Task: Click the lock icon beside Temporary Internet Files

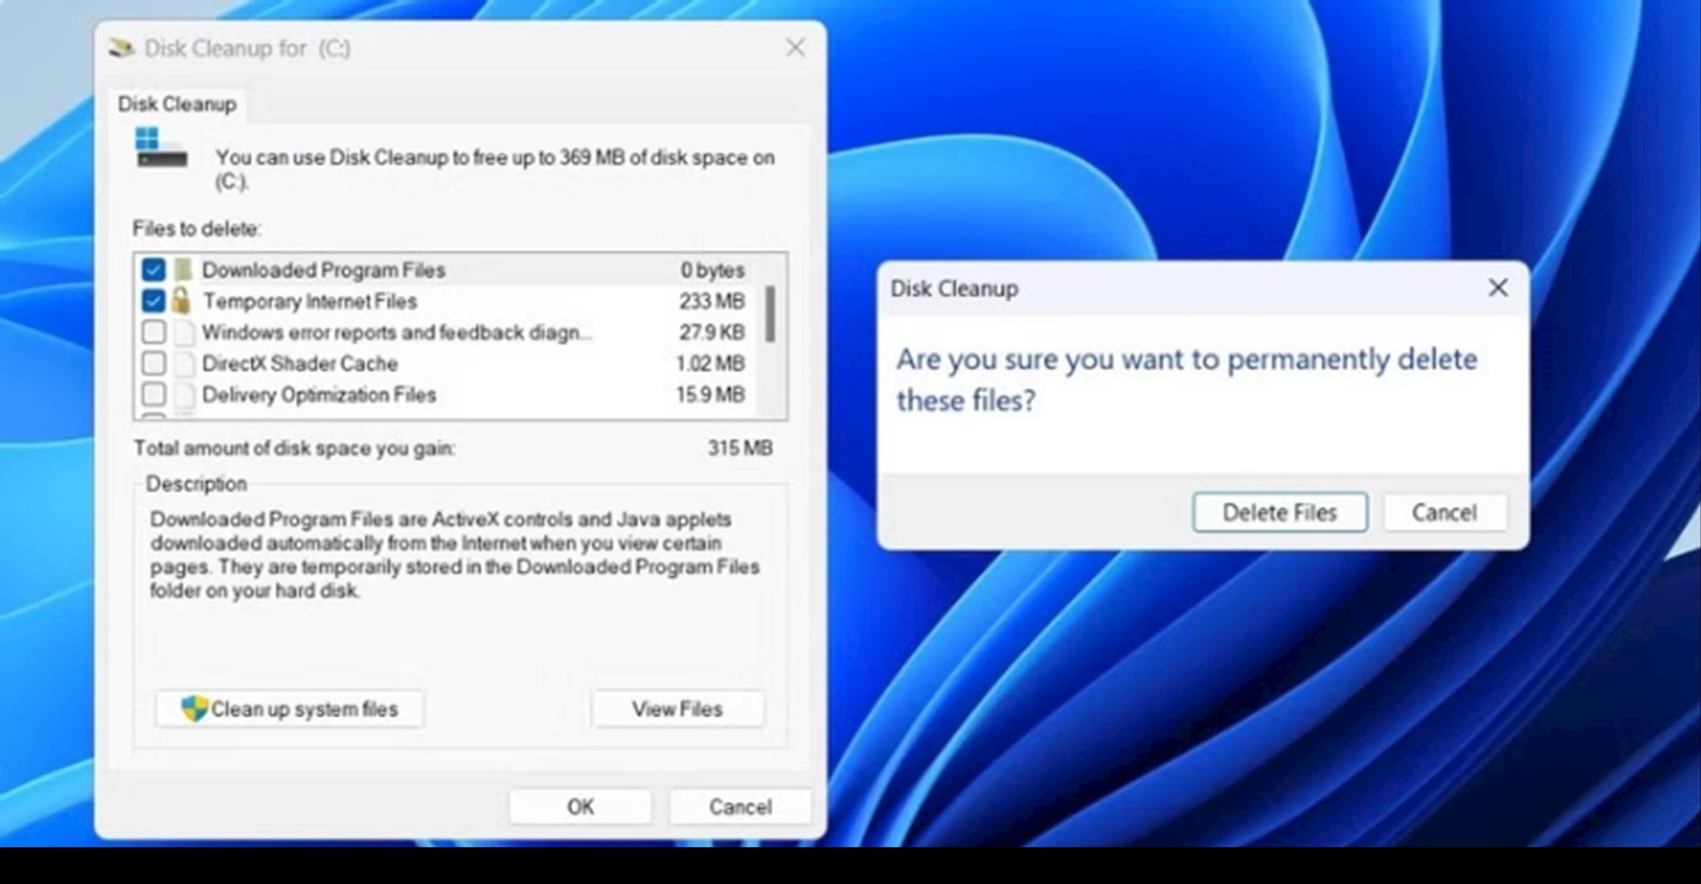Action: [x=181, y=301]
